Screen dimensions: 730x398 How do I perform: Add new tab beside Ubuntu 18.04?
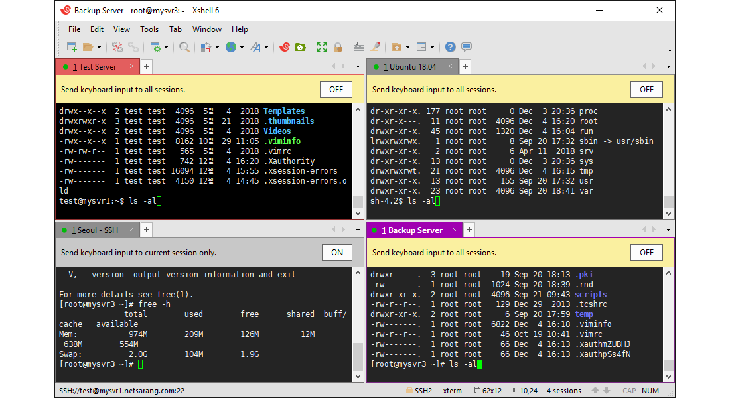coord(465,66)
